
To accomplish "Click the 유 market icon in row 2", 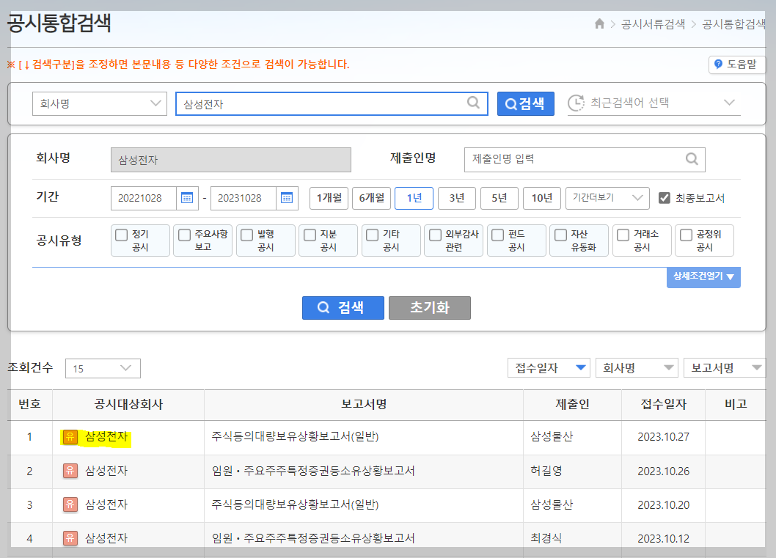I will pos(70,471).
